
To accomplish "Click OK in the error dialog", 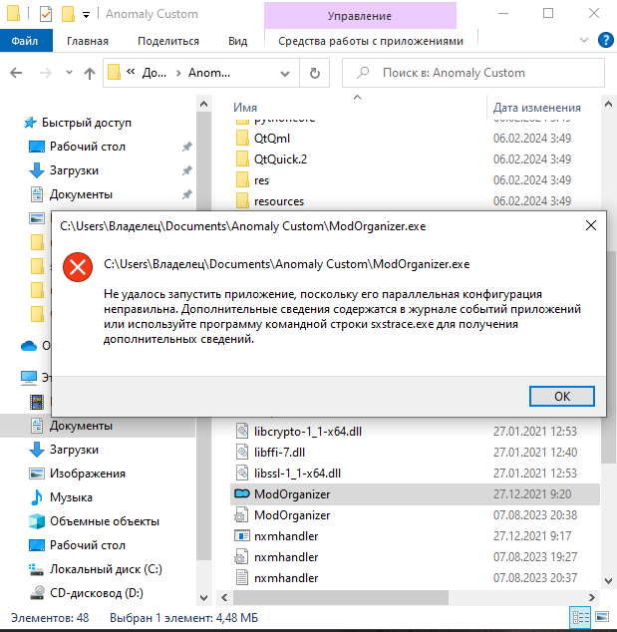I will point(561,396).
